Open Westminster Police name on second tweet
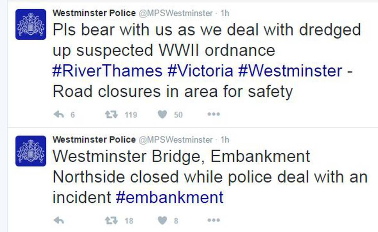The width and height of the screenshot is (378, 232). pos(94,140)
